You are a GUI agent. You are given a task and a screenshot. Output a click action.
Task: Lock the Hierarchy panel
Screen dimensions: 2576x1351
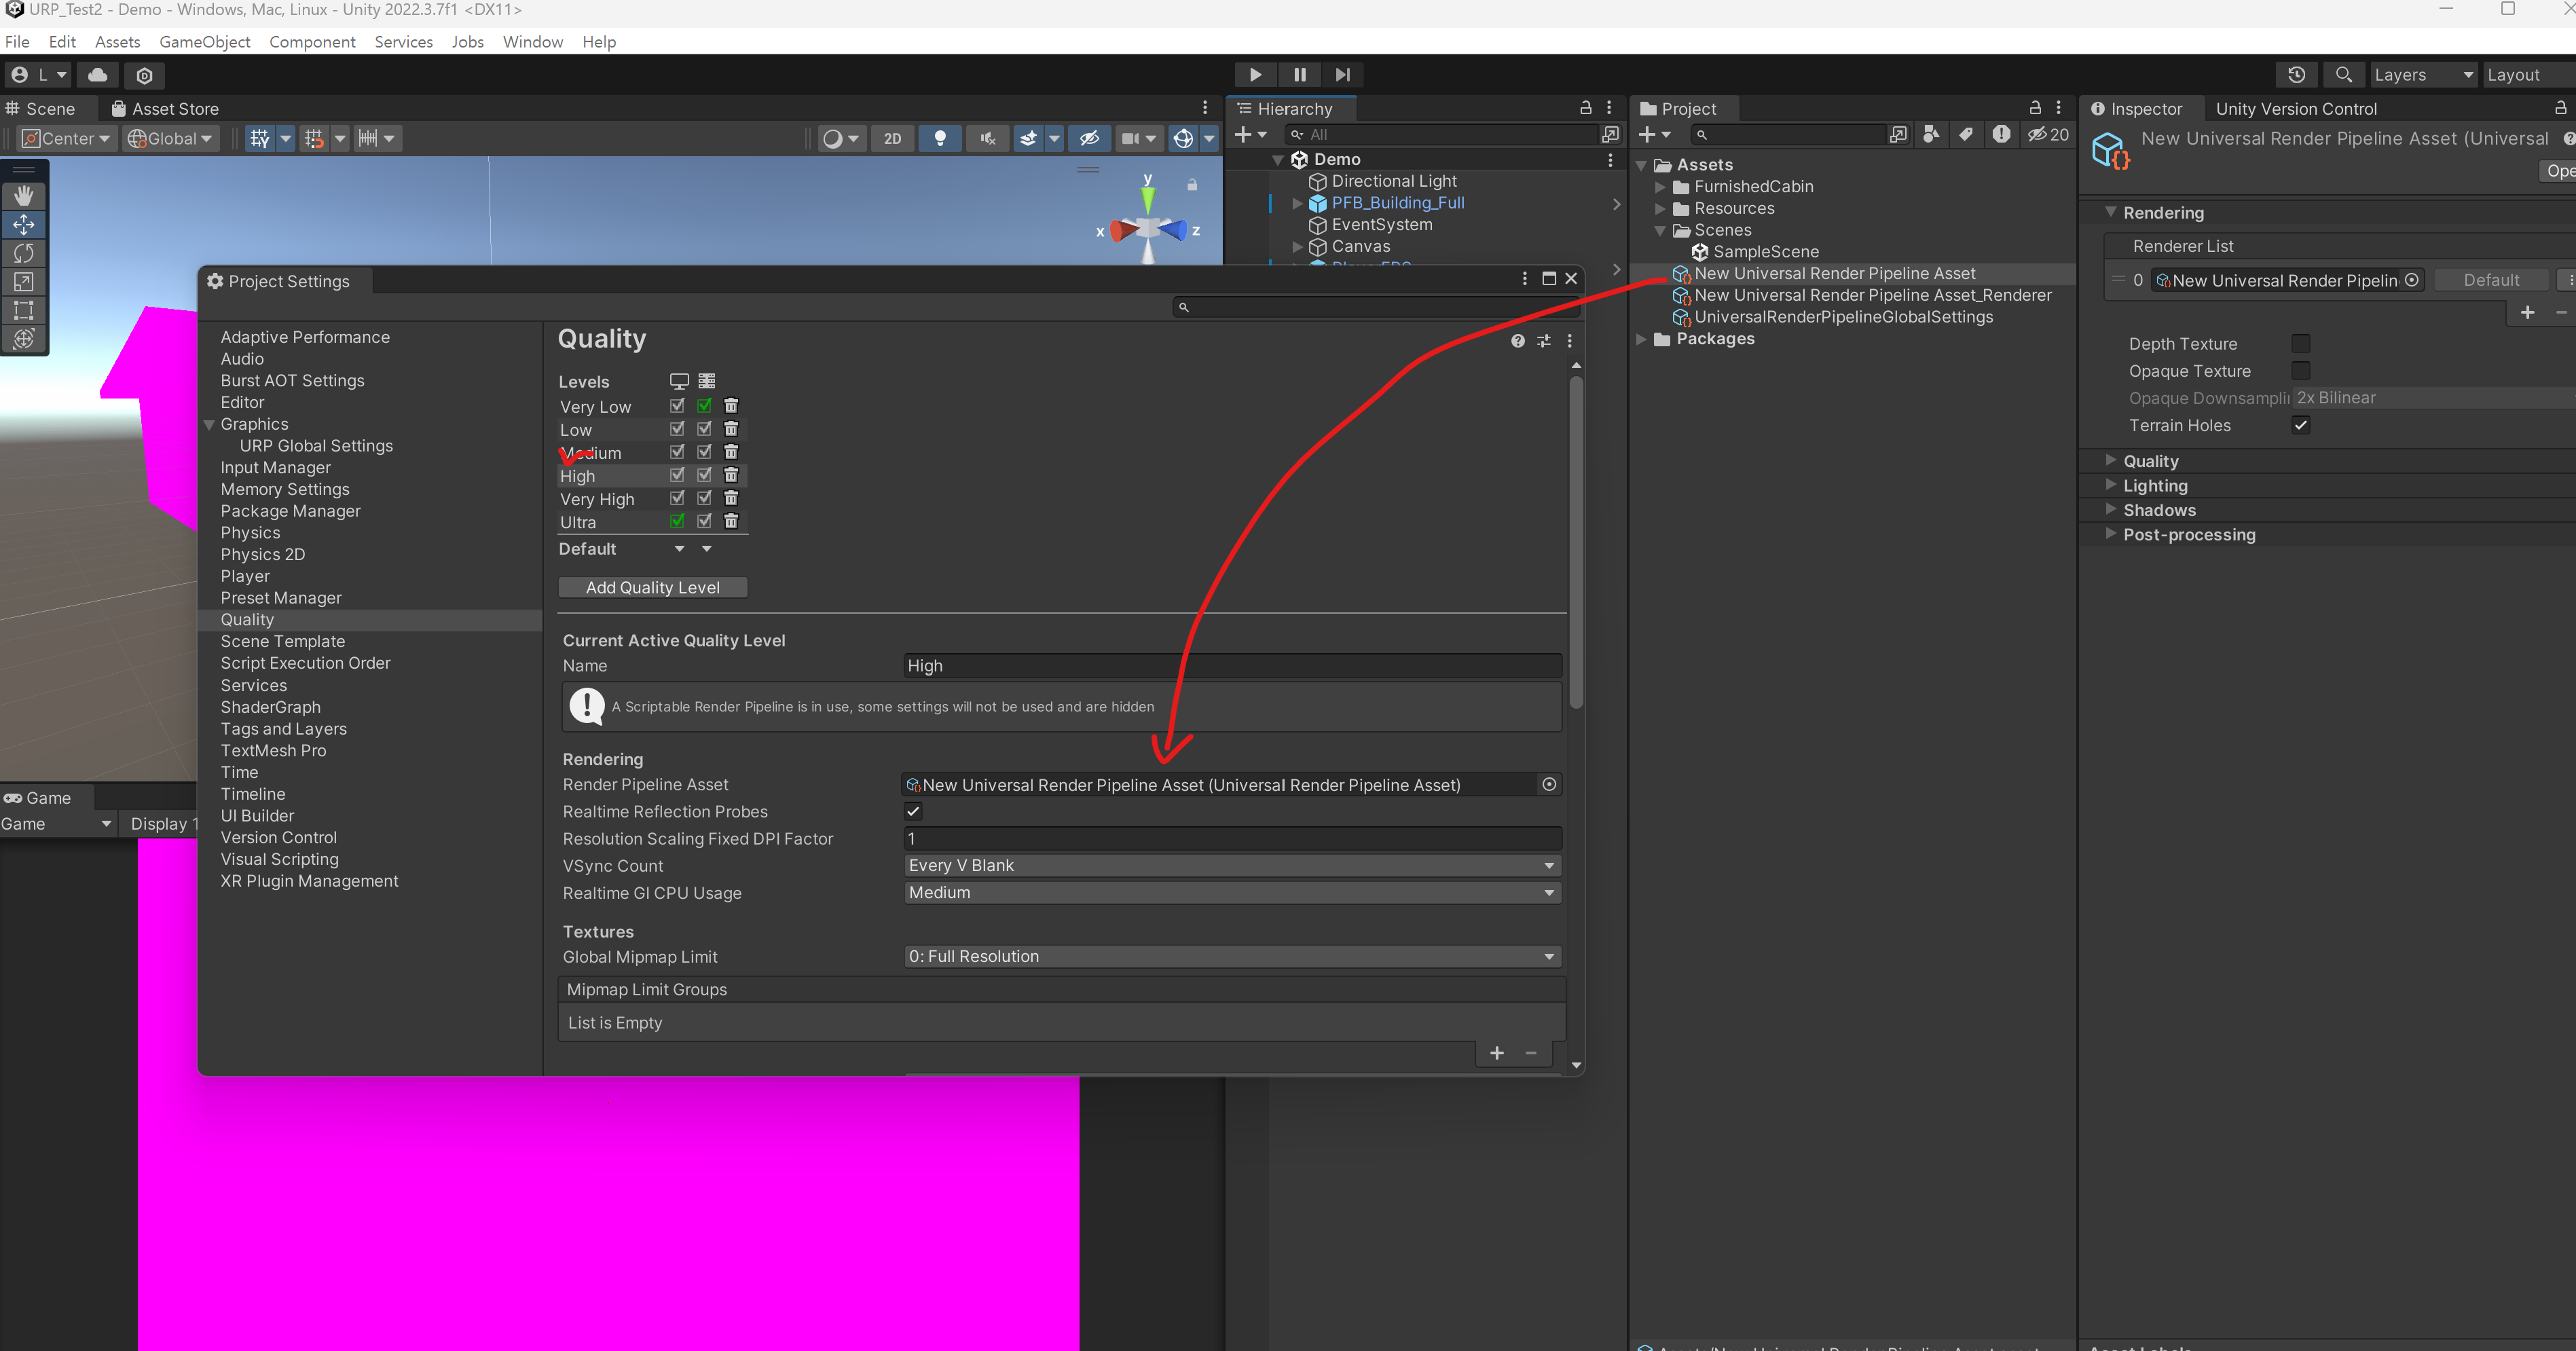[1585, 107]
